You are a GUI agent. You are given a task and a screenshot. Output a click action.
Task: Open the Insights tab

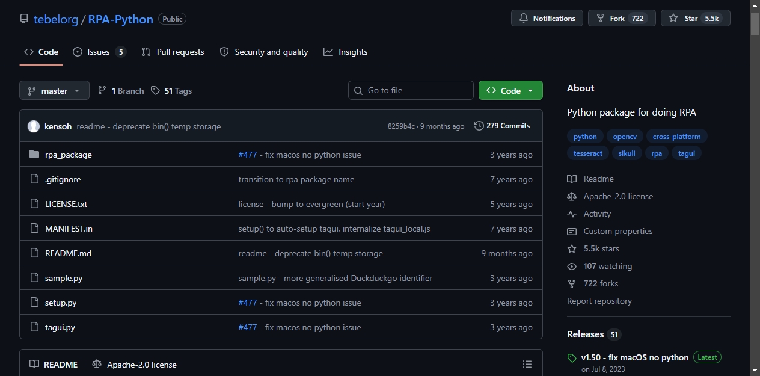pyautogui.click(x=345, y=52)
